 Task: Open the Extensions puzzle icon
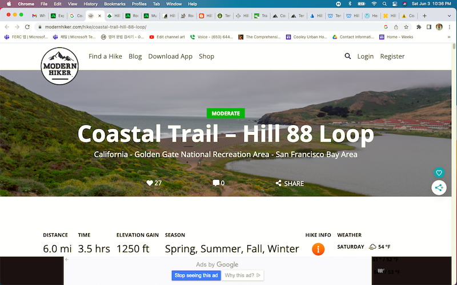(x=419, y=27)
